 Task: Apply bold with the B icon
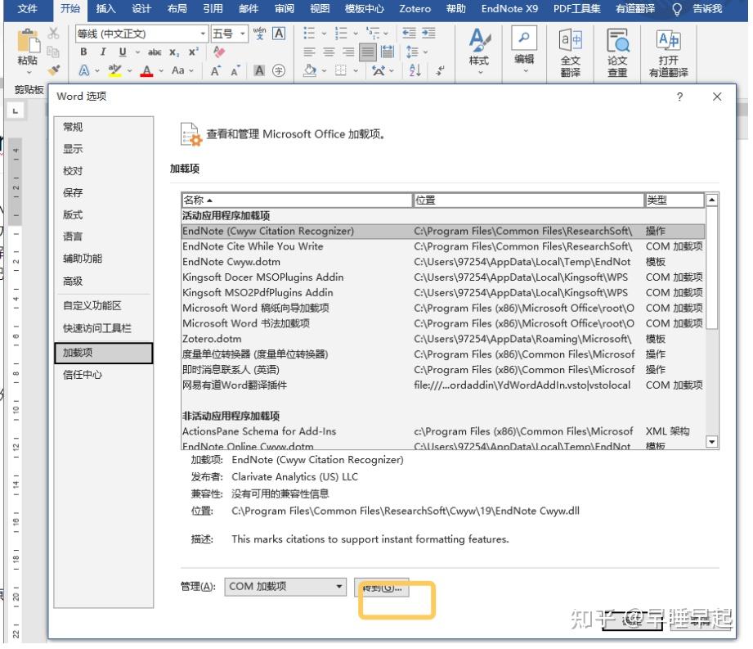click(84, 52)
